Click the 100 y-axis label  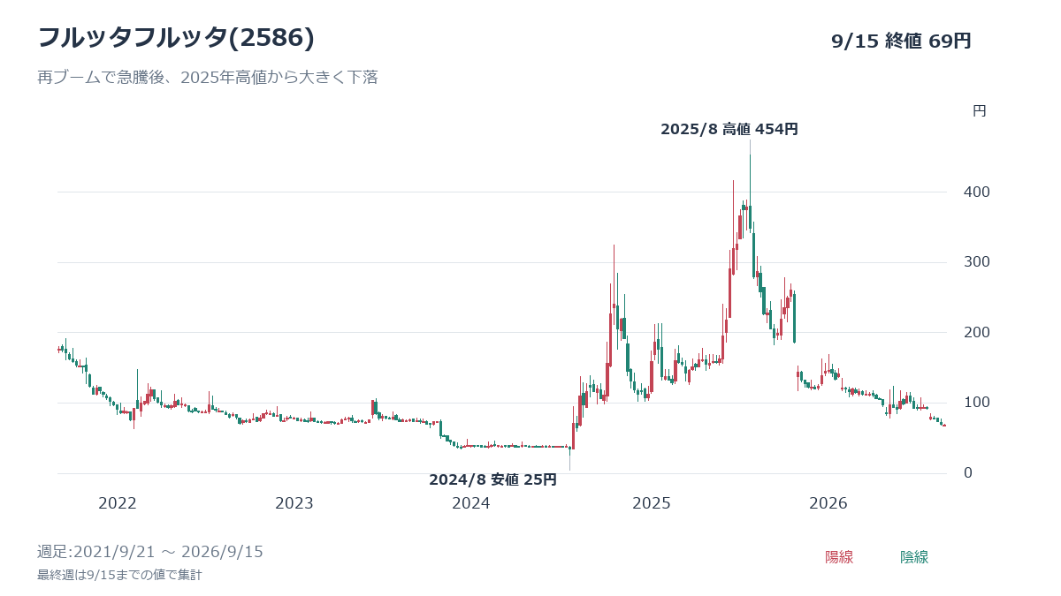coord(977,403)
